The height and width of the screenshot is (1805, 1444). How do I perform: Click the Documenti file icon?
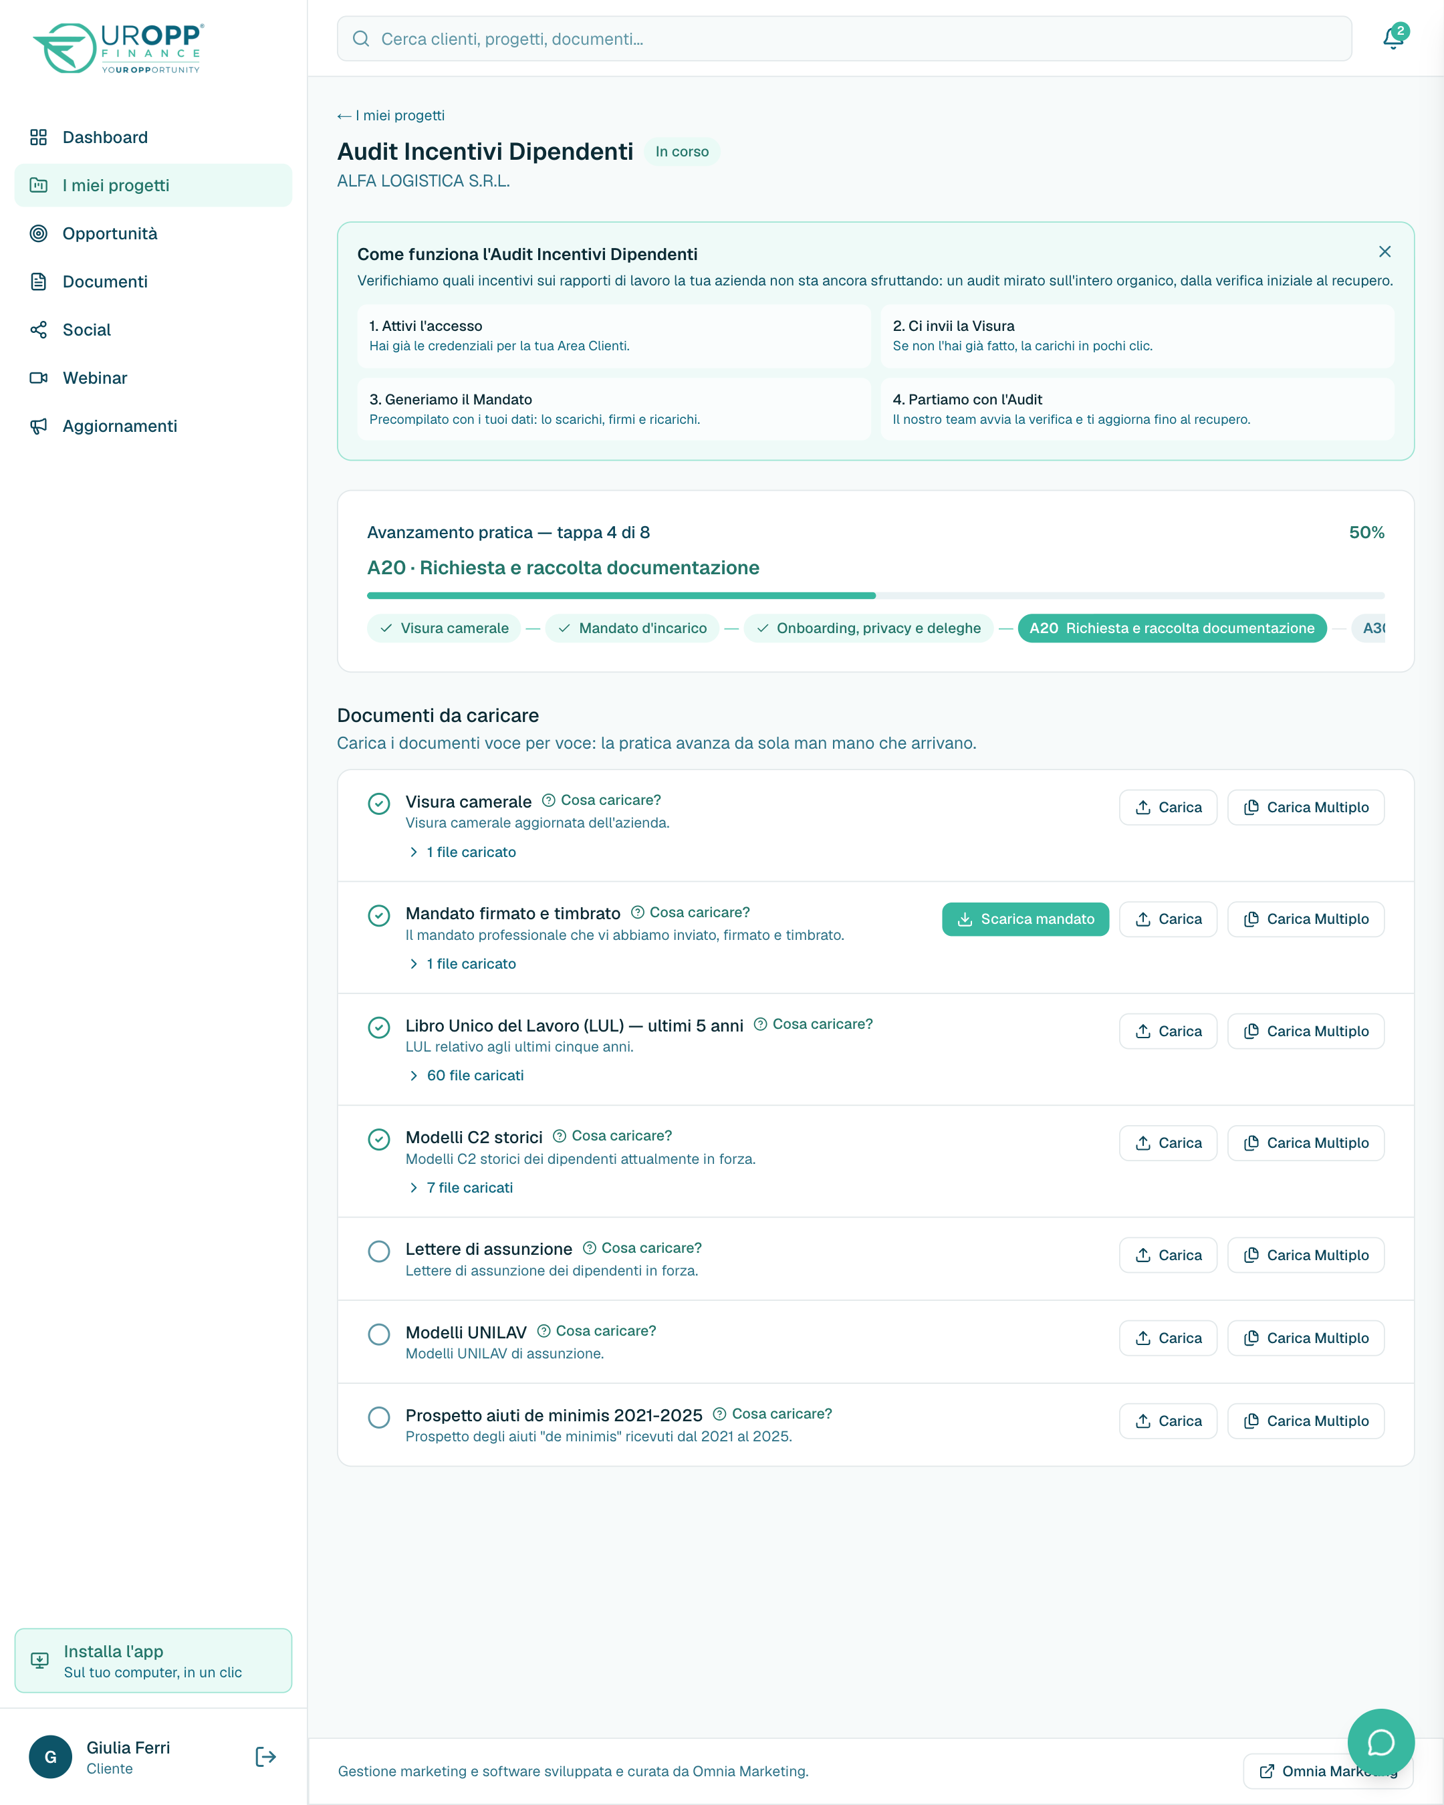[x=39, y=281]
